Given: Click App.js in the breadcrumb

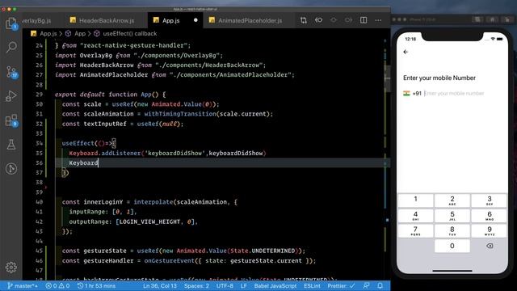Looking at the screenshot, I should click(48, 34).
